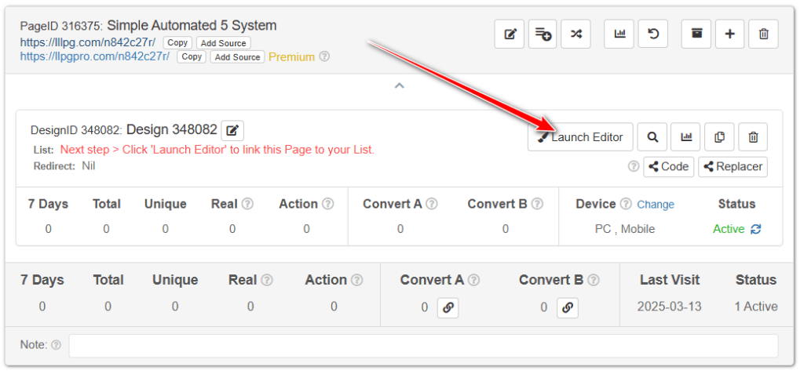
Task: Click Change link next to Device
Action: point(656,205)
